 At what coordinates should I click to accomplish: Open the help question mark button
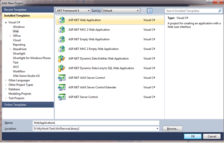click(210, 2)
